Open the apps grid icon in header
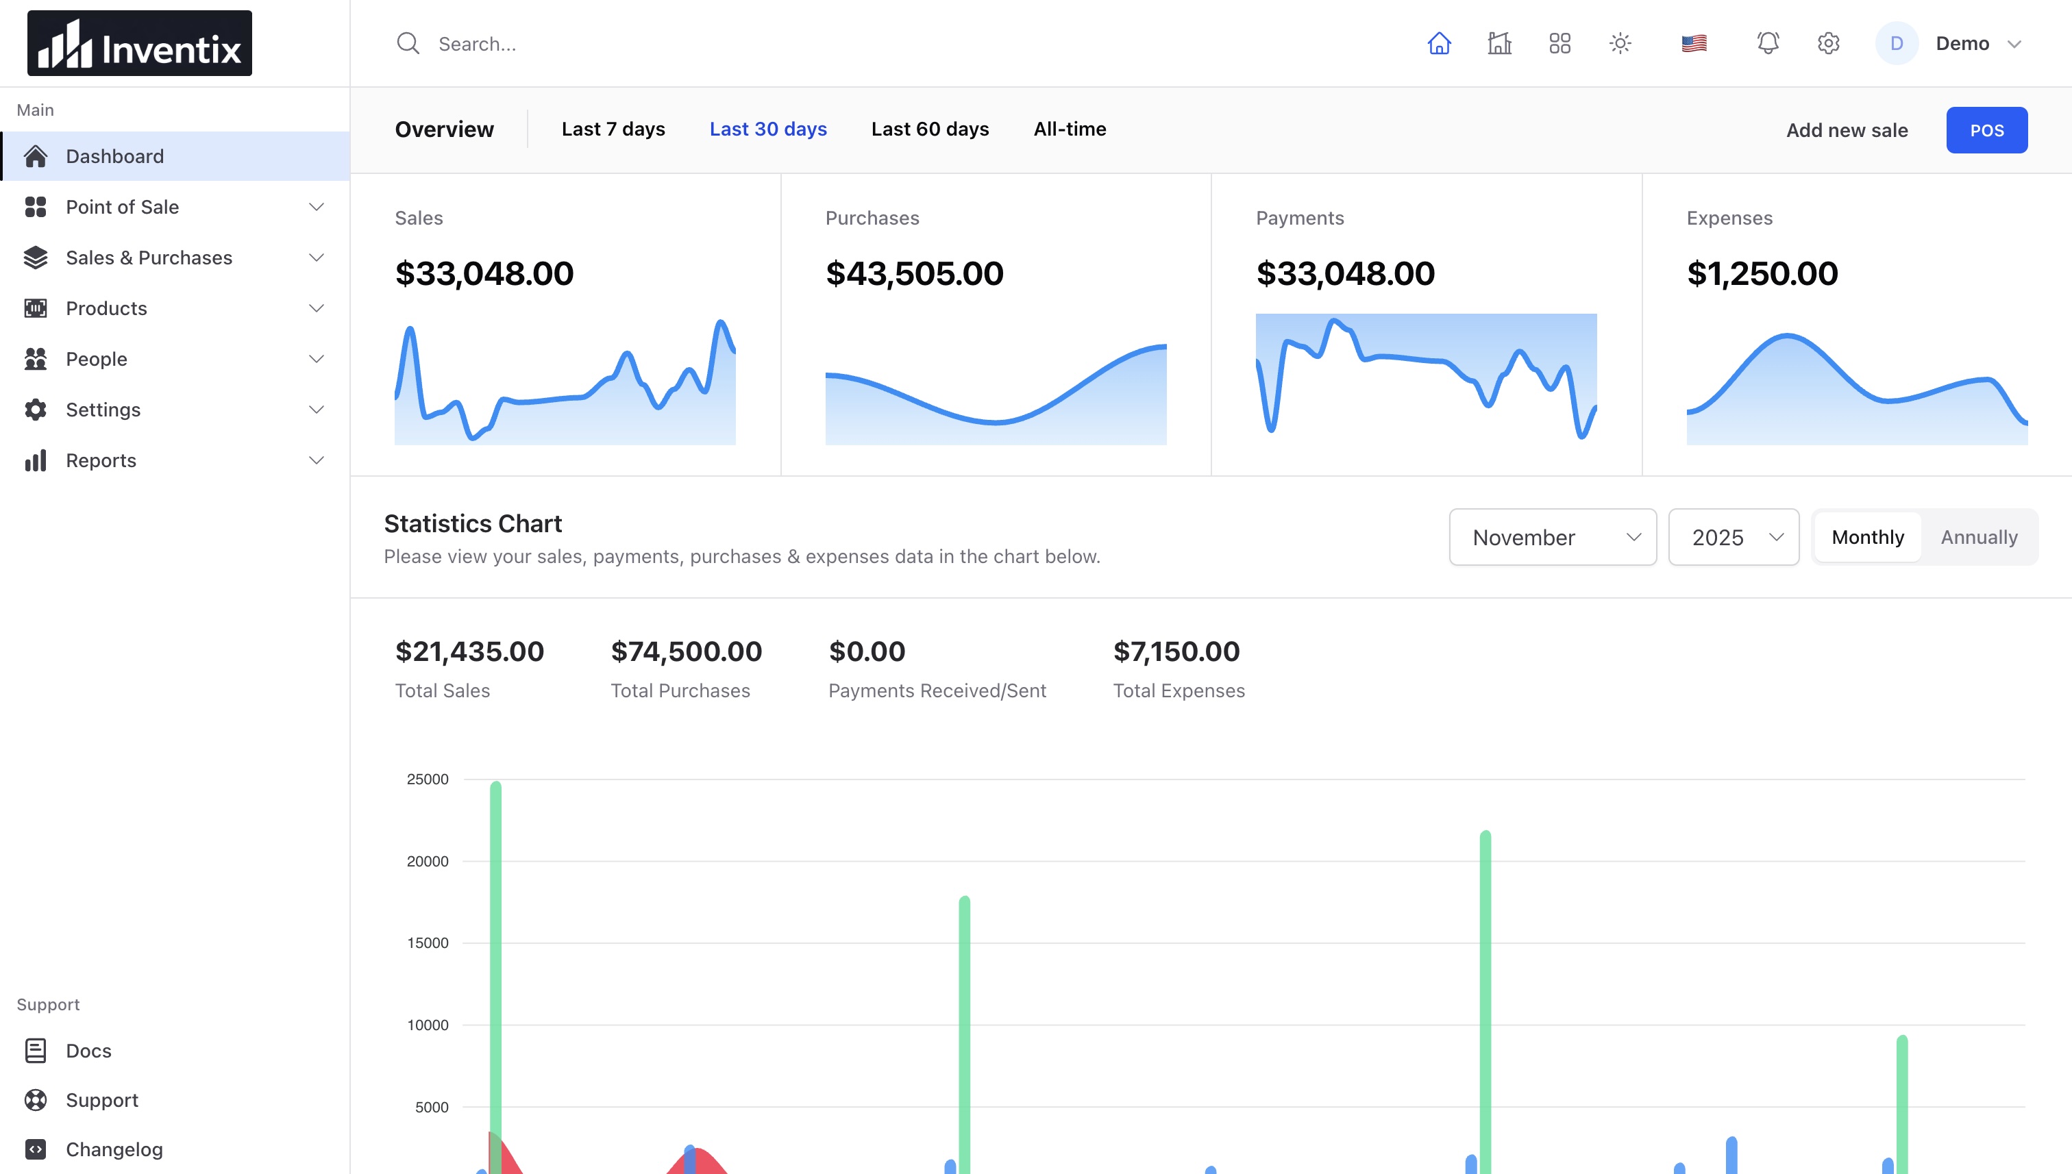 point(1560,44)
